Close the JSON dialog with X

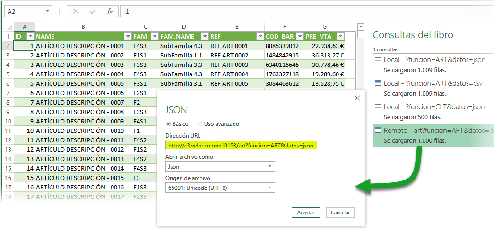pyautogui.click(x=357, y=98)
